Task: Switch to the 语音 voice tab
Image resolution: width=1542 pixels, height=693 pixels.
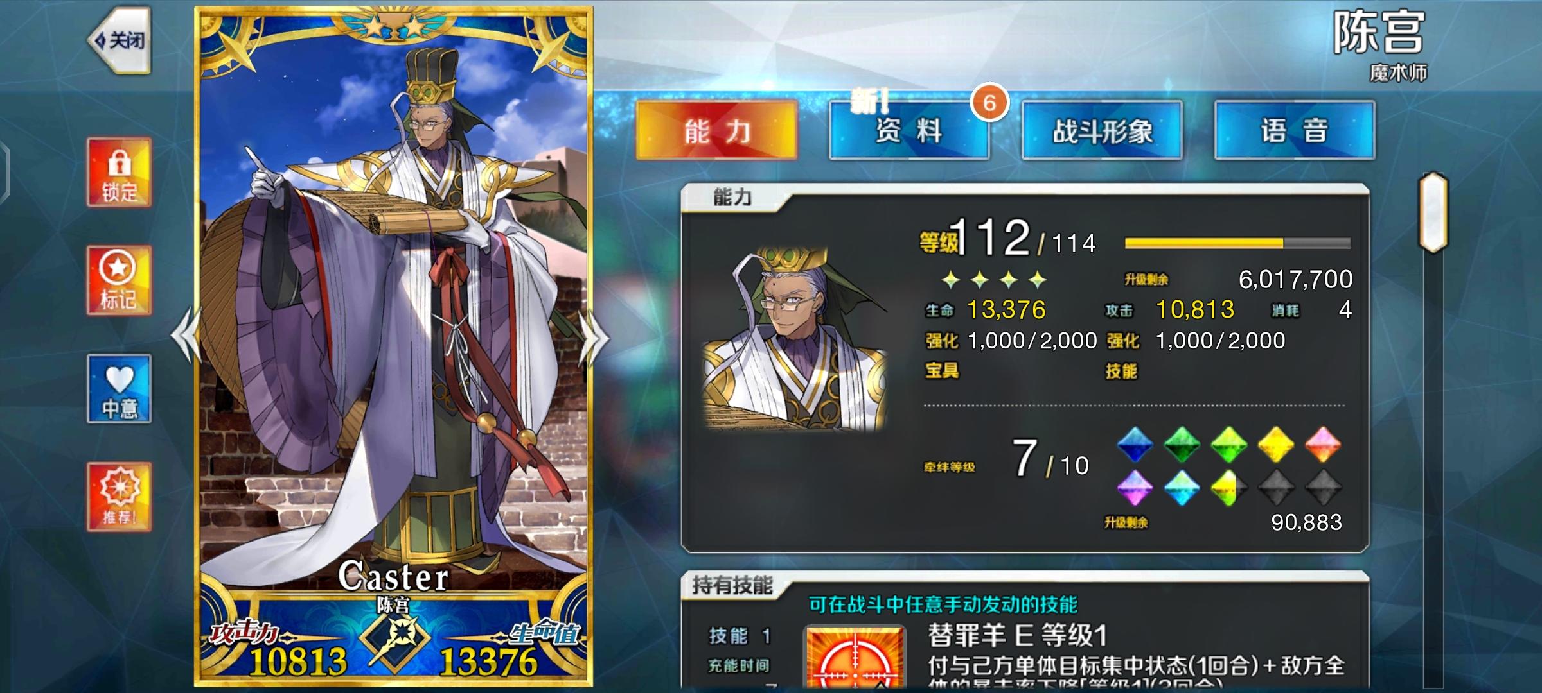Action: click(1294, 130)
